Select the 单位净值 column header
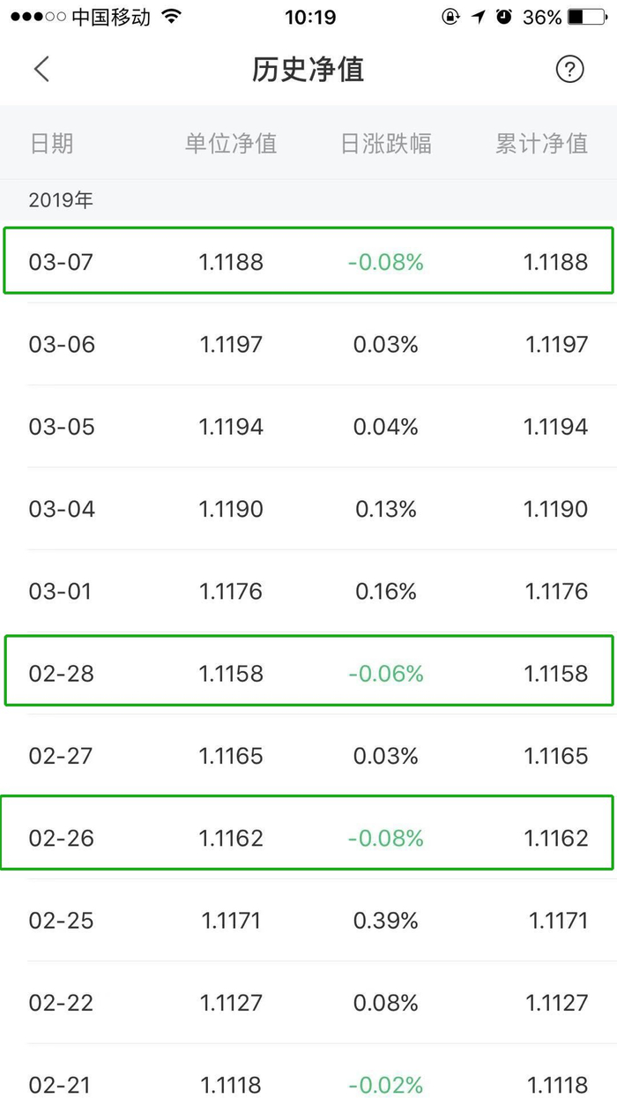 pos(231,144)
